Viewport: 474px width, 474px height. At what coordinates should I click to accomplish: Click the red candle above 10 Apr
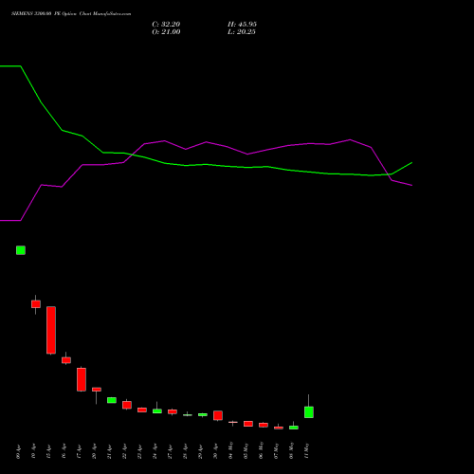coord(36,304)
